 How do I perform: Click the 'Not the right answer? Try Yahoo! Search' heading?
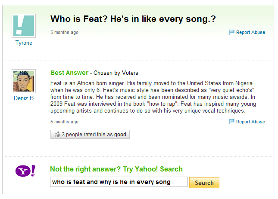(x=116, y=169)
